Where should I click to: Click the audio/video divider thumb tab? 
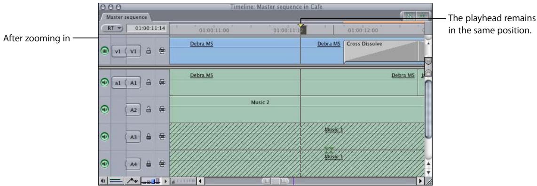428,67
